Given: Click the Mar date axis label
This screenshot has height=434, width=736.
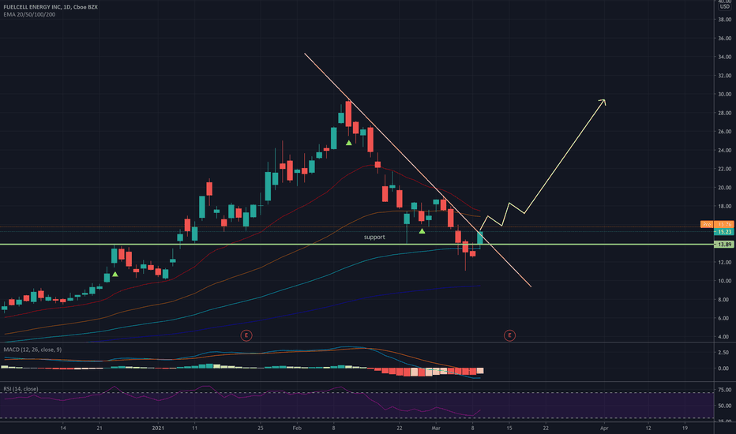Looking at the screenshot, I should coord(436,428).
